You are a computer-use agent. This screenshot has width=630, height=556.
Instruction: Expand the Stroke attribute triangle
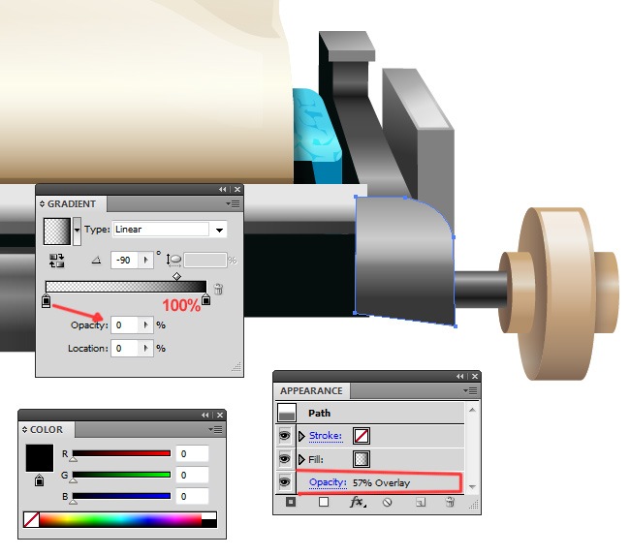click(x=302, y=436)
